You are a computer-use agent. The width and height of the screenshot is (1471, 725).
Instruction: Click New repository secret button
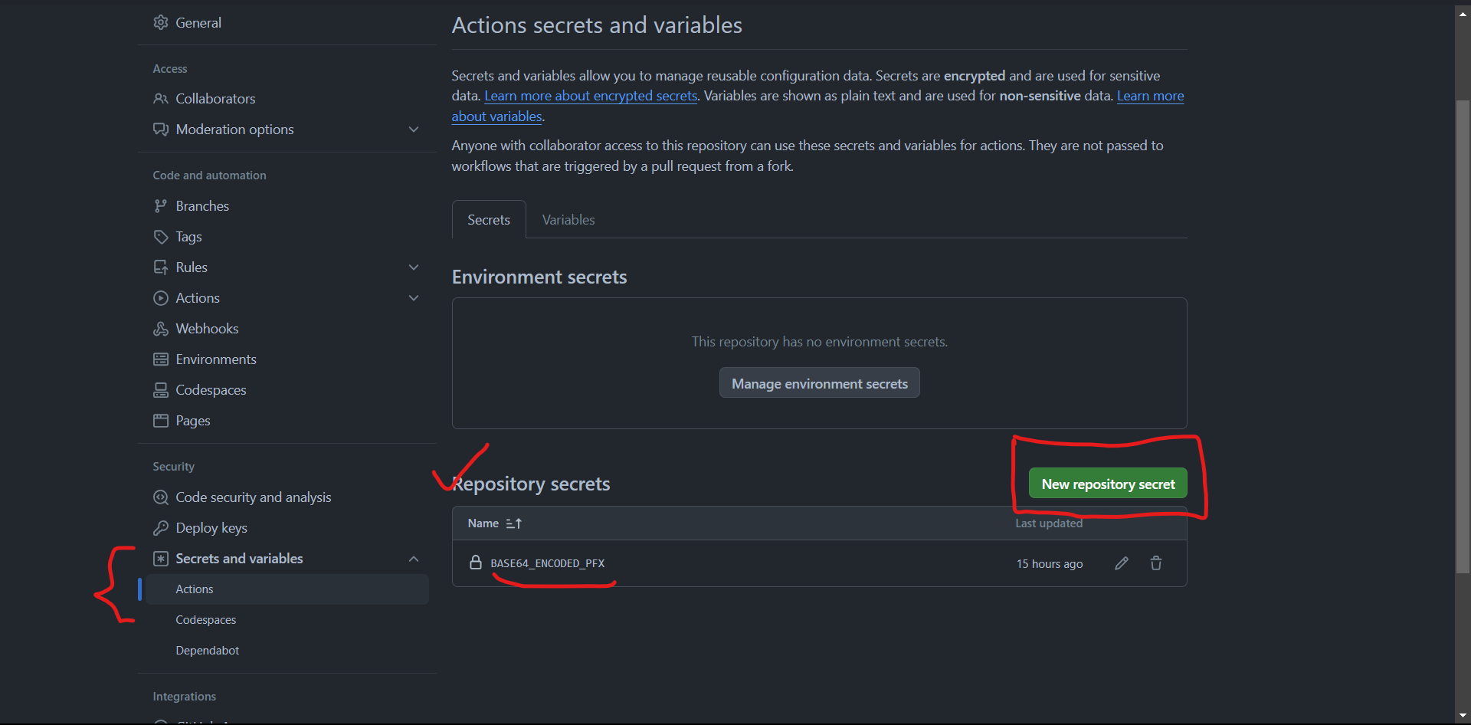pyautogui.click(x=1108, y=484)
